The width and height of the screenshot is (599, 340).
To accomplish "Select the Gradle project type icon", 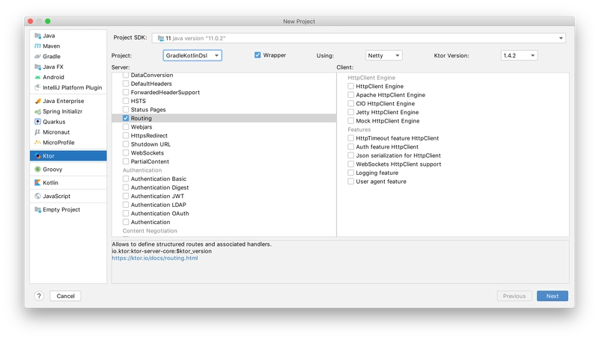I will tap(36, 56).
